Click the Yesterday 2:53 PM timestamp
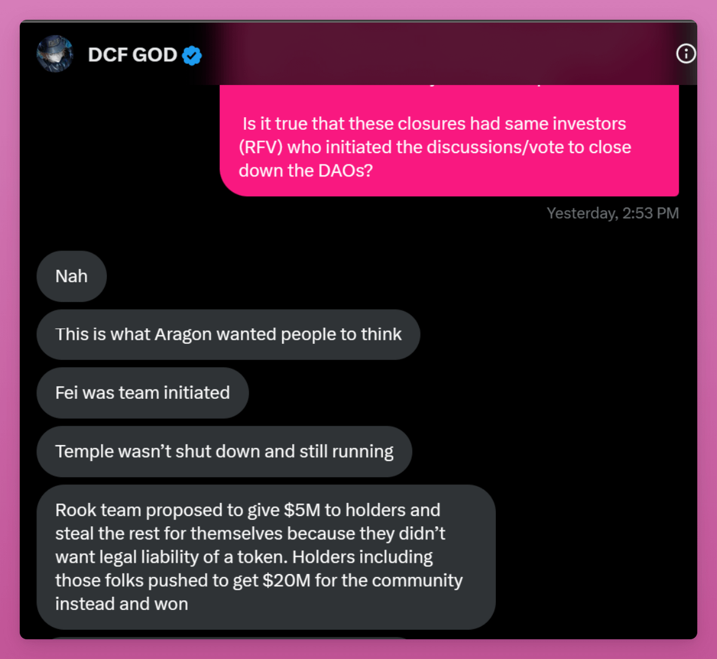Image resolution: width=717 pixels, height=659 pixels. point(612,213)
